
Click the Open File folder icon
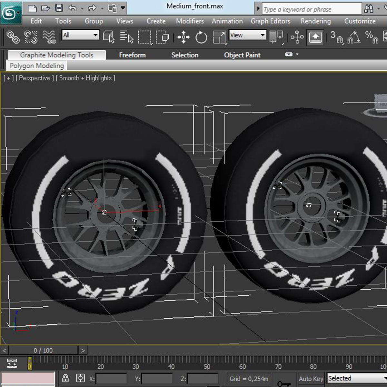(45, 8)
